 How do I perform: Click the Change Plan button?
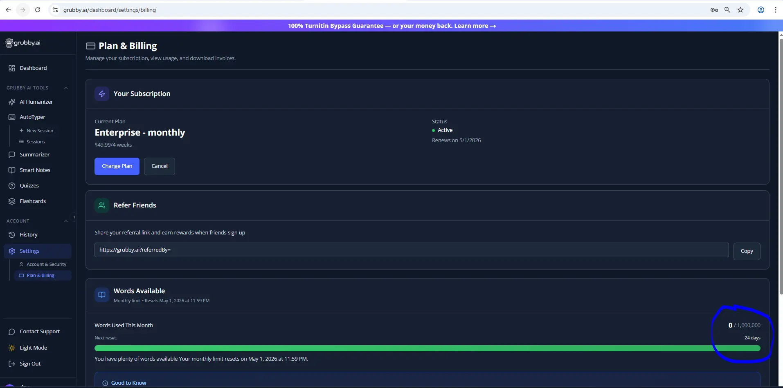click(117, 166)
